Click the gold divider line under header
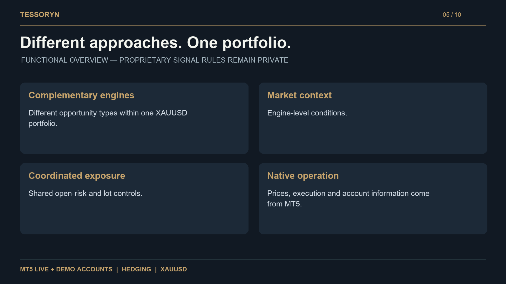 point(253,25)
